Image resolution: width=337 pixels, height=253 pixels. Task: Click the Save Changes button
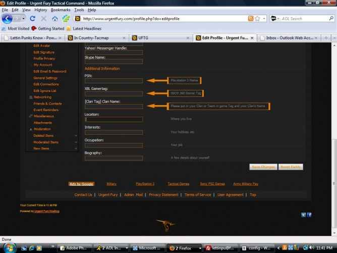[x=263, y=166]
